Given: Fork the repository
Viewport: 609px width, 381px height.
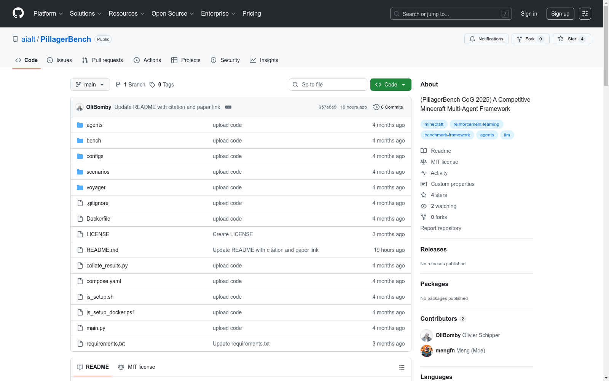Looking at the screenshot, I should [530, 39].
